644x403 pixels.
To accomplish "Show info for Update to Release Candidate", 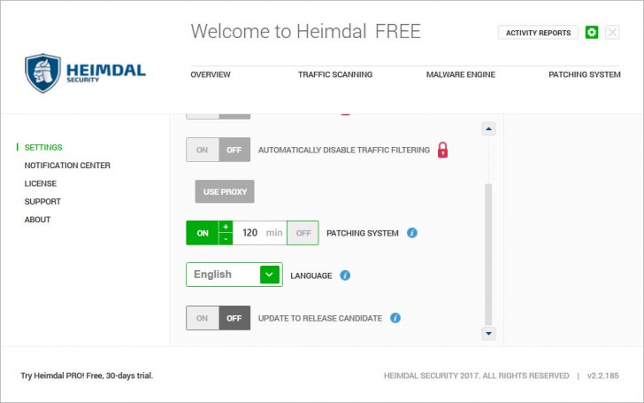I will [395, 318].
